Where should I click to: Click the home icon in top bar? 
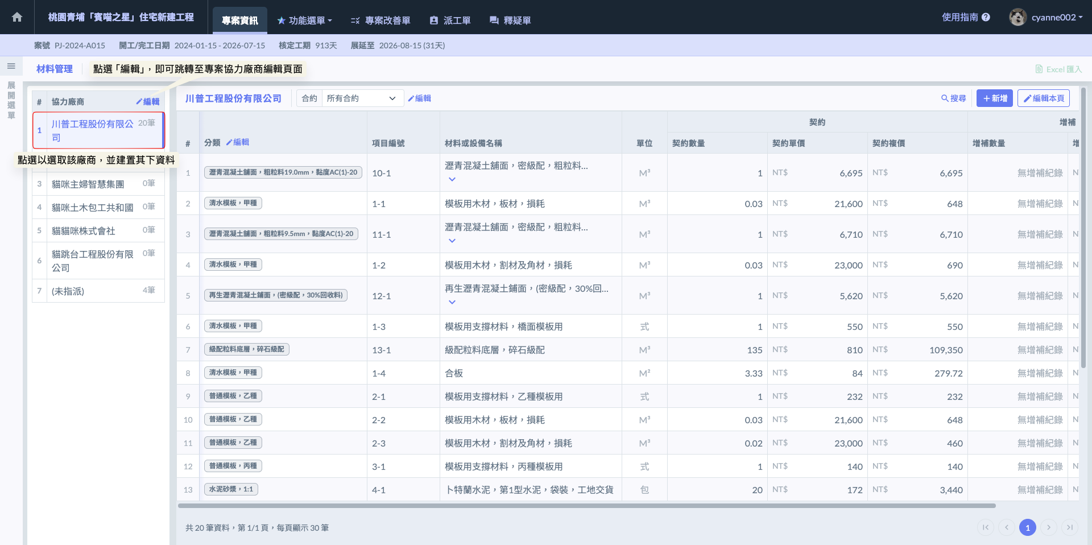pyautogui.click(x=17, y=17)
